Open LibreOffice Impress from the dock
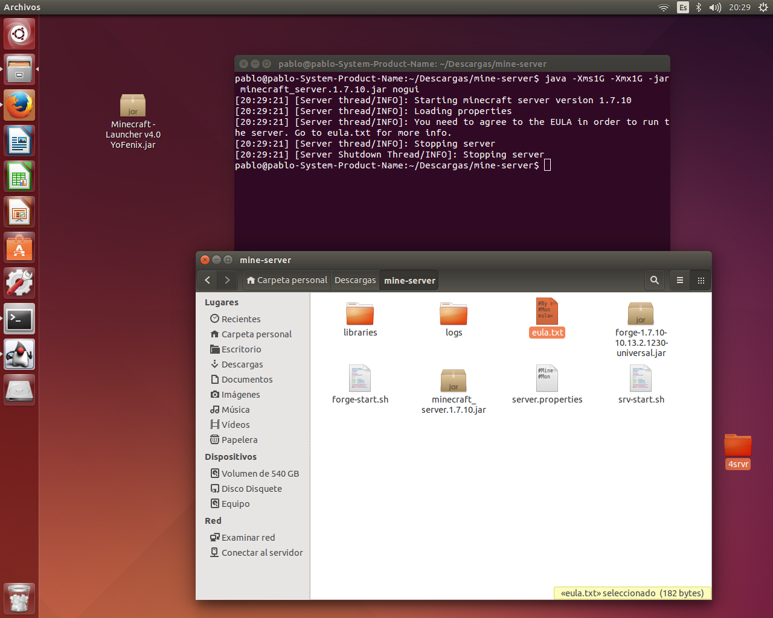The width and height of the screenshot is (773, 618). coord(19,212)
